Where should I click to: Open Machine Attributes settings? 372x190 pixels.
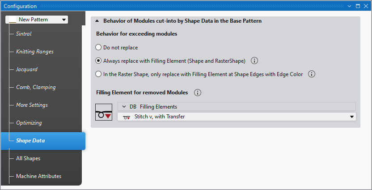(x=38, y=176)
